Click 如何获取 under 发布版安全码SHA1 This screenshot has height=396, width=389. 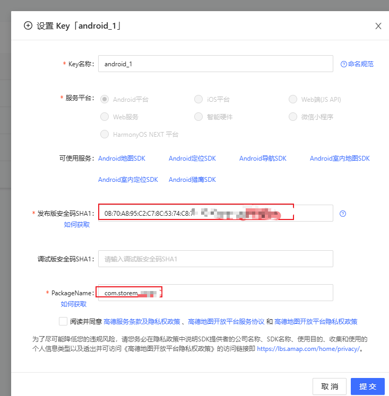(x=77, y=225)
